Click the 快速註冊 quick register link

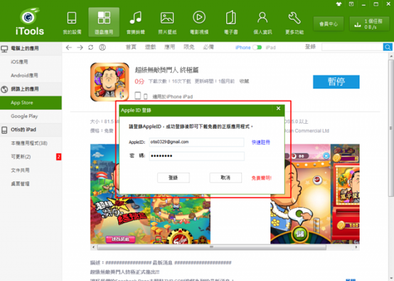click(x=261, y=142)
